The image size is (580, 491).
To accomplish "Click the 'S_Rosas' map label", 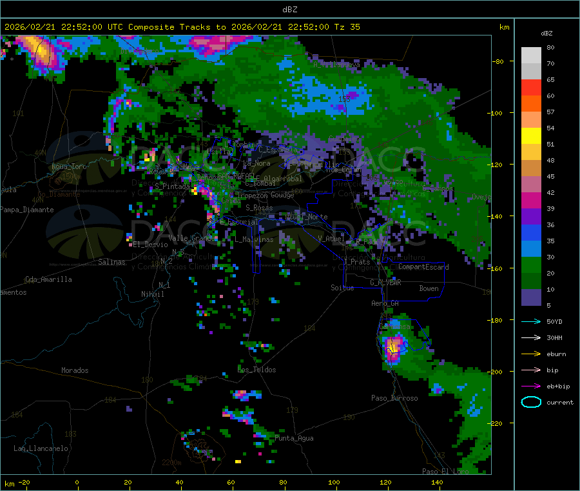I will click(x=259, y=208).
